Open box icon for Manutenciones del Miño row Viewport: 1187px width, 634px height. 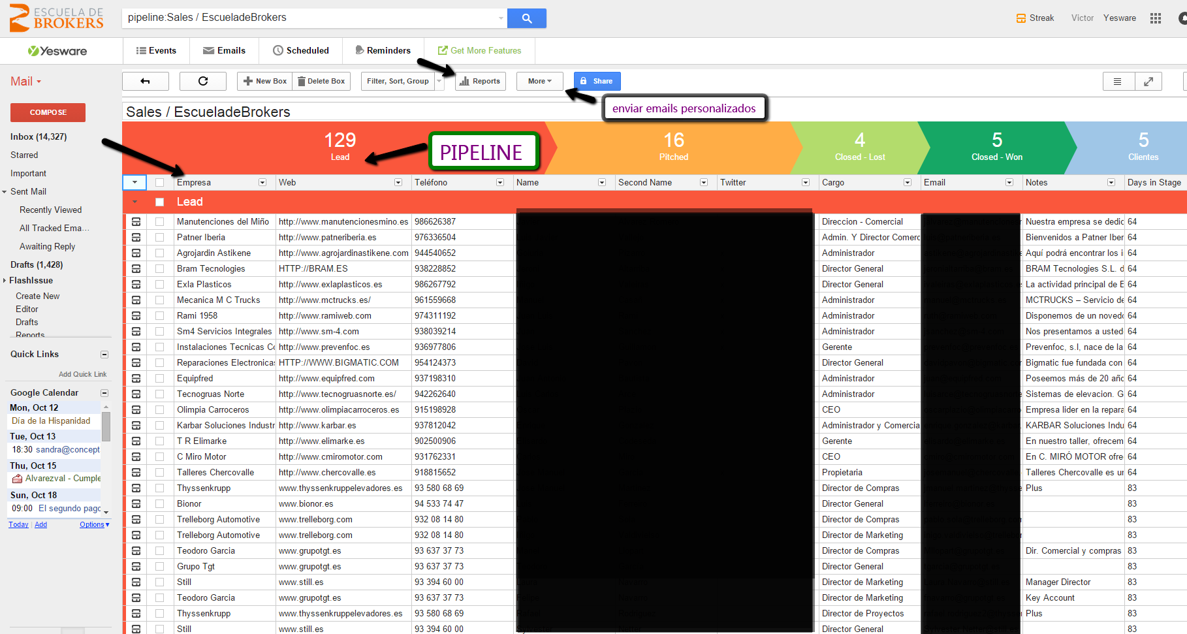136,222
